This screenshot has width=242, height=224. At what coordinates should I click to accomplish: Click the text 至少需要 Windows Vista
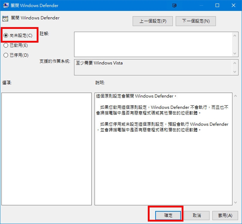coord(99,63)
